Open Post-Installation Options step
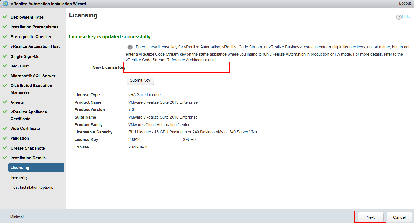Image resolution: width=414 pixels, height=223 pixels. click(x=32, y=187)
